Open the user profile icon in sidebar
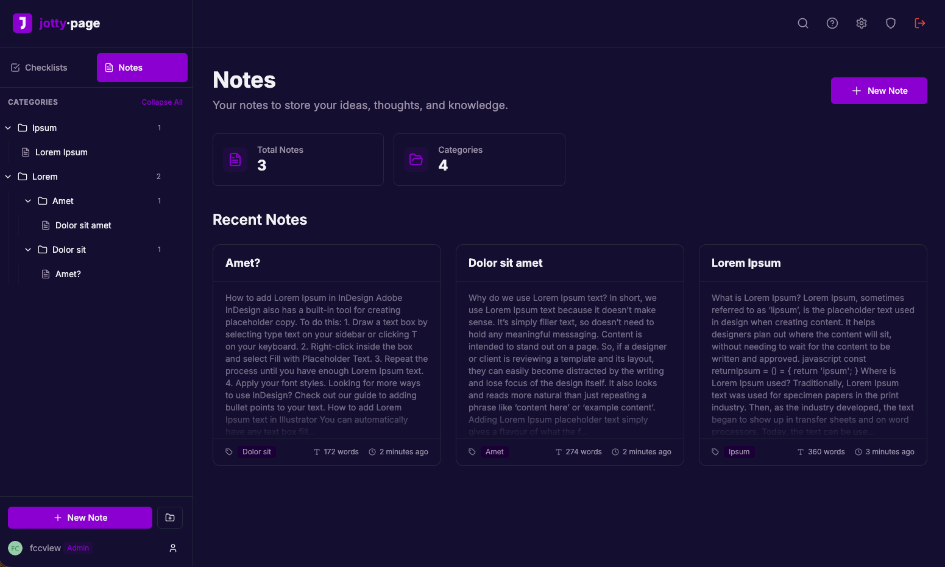The image size is (945, 567). [x=173, y=548]
